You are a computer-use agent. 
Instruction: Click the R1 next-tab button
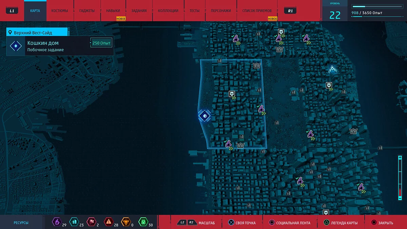(290, 11)
